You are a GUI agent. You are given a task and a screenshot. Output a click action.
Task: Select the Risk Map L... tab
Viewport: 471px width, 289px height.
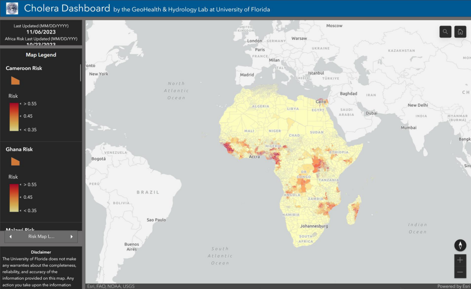click(x=41, y=237)
